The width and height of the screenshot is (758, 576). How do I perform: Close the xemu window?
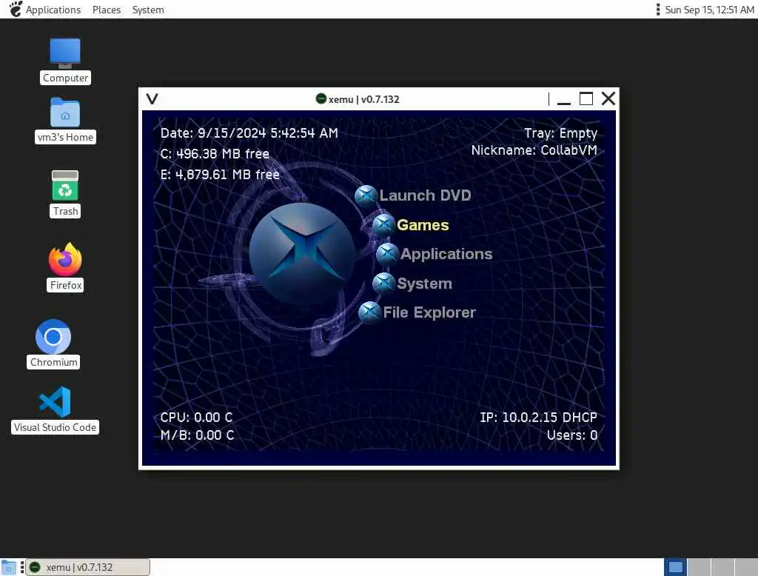pyautogui.click(x=608, y=98)
